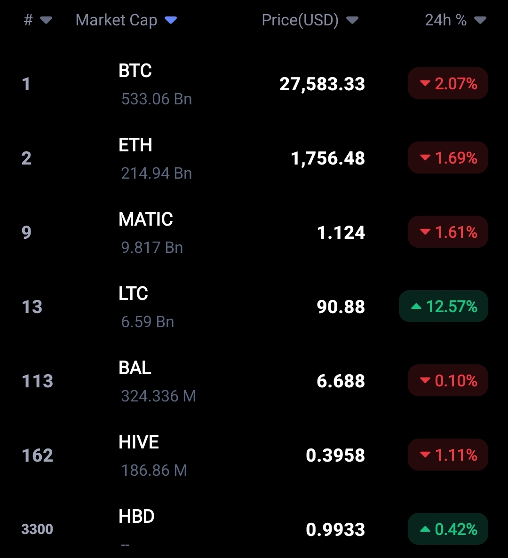The height and width of the screenshot is (558, 508).
Task: Click the Market Cap column header
Action: click(116, 20)
